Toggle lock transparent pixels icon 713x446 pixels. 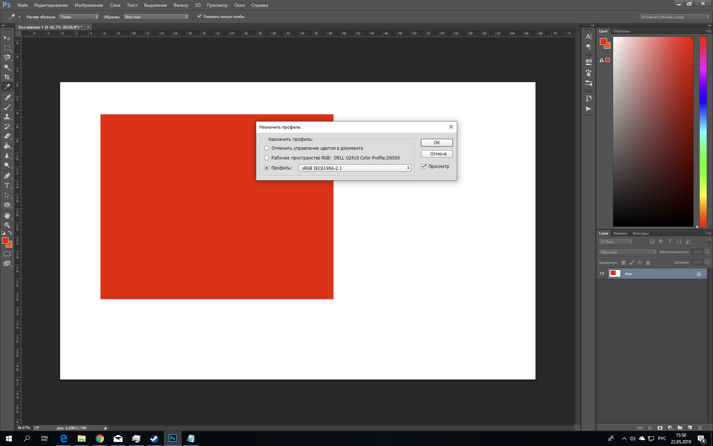pyautogui.click(x=623, y=262)
